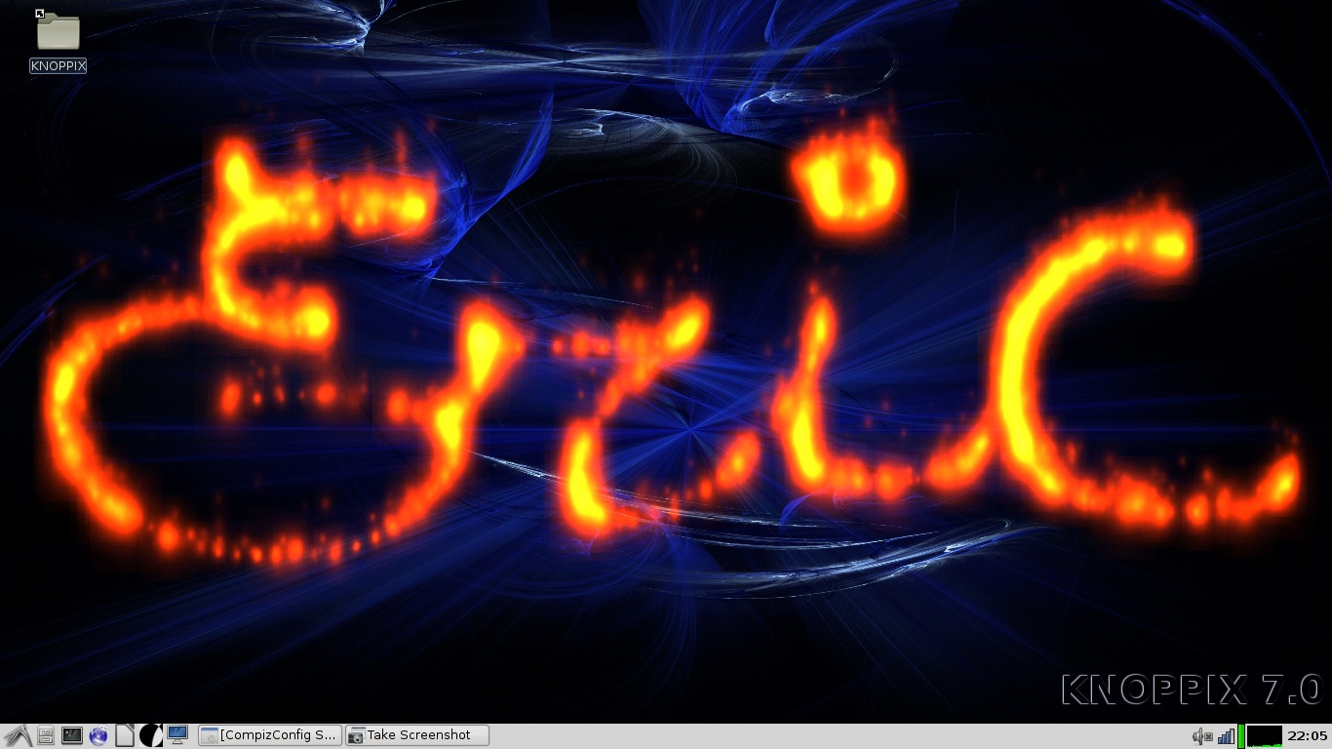Open the KNOPPIX folder on the desktop
Image resolution: width=1332 pixels, height=749 pixels.
point(58,31)
